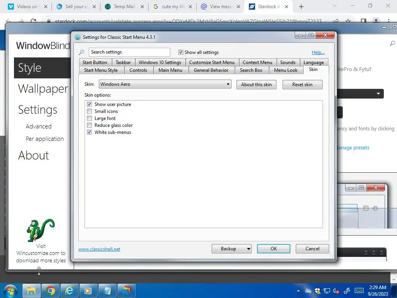Click the Search settings field
Screen dimensions: 397x298
click(x=129, y=52)
